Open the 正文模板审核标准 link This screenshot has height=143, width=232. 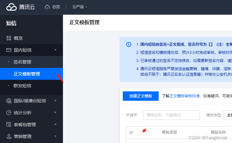point(184,96)
